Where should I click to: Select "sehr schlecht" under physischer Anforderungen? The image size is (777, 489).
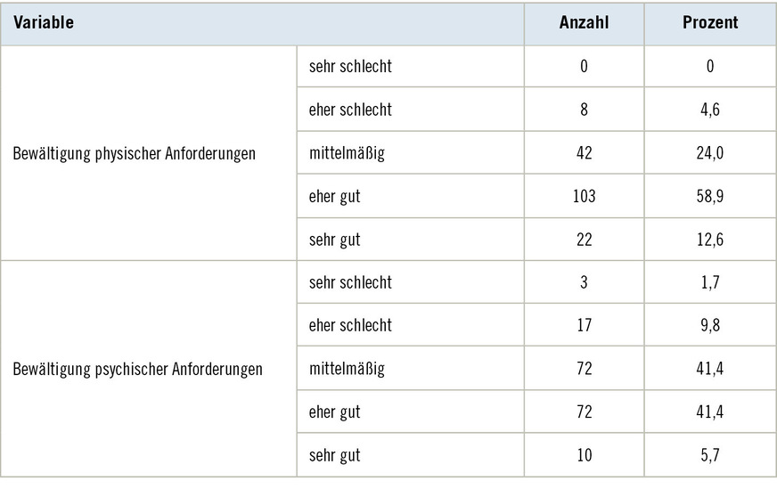tap(350, 67)
